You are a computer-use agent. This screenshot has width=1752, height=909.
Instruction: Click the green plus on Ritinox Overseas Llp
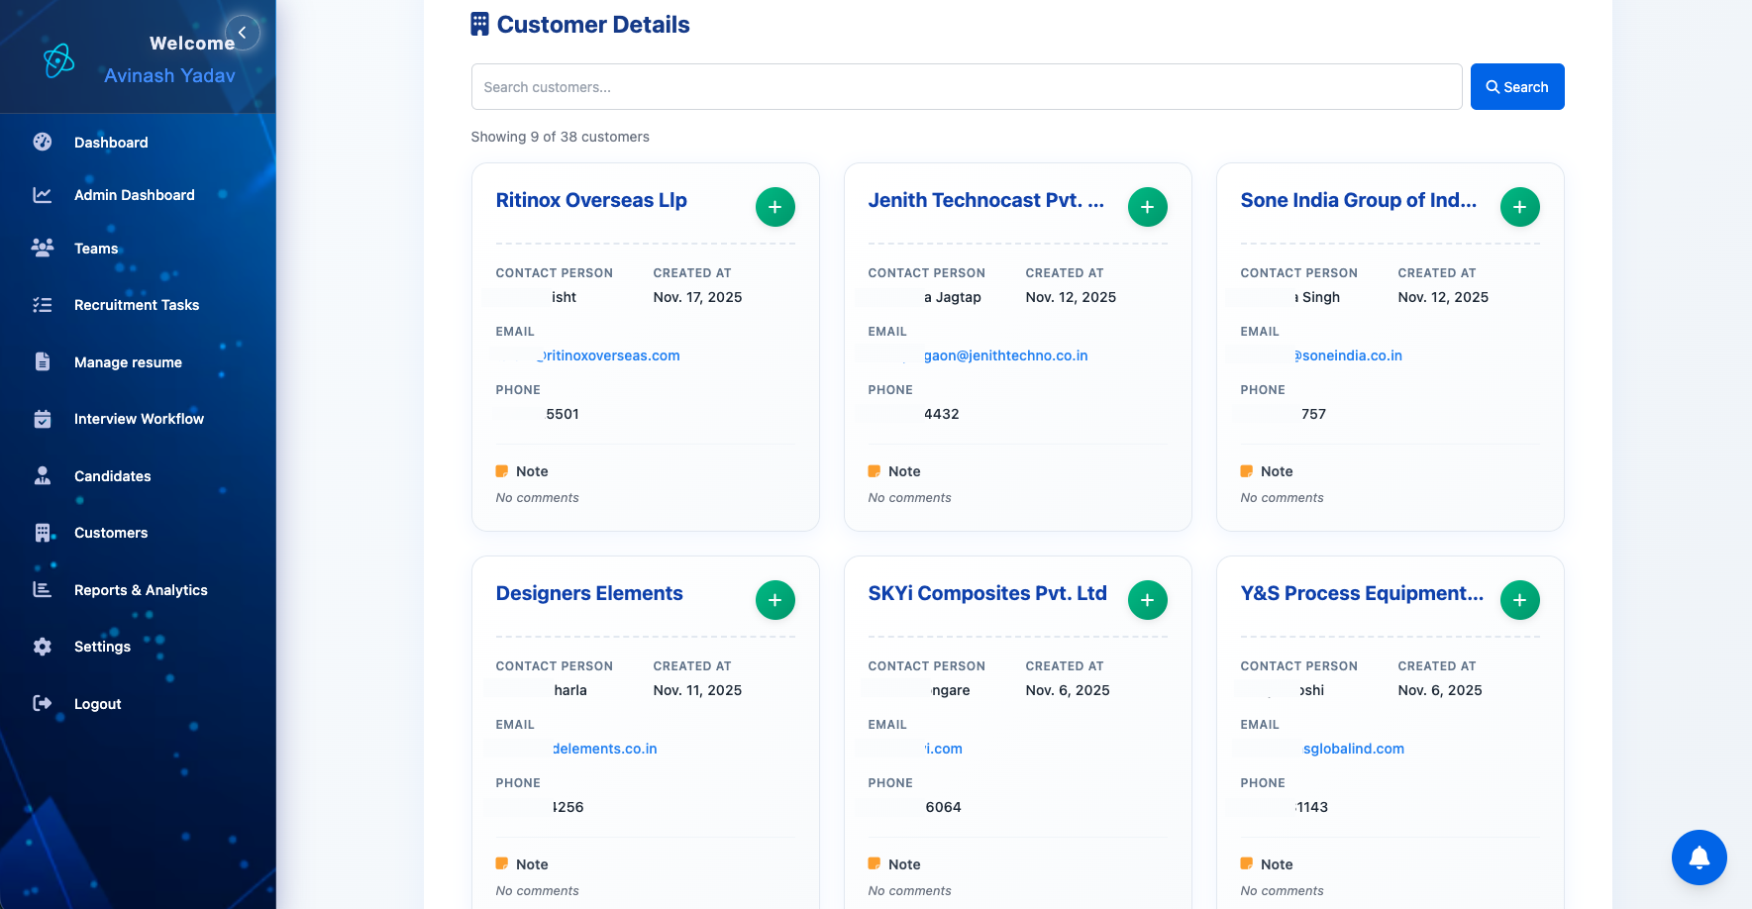pyautogui.click(x=774, y=207)
